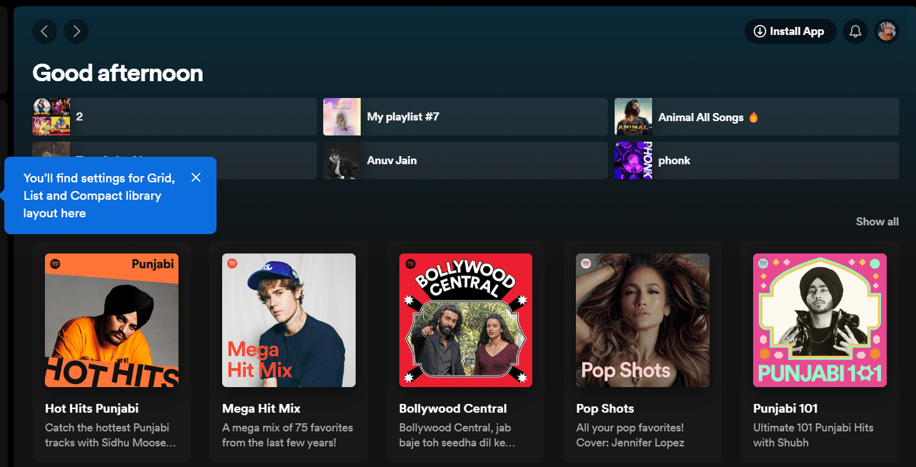916x467 pixels.
Task: Open the playlist shortcut named "2"
Action: click(175, 117)
